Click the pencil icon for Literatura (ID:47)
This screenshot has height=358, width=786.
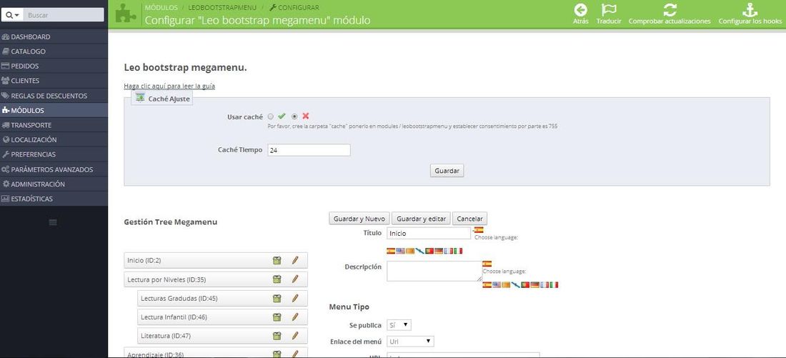(295, 336)
